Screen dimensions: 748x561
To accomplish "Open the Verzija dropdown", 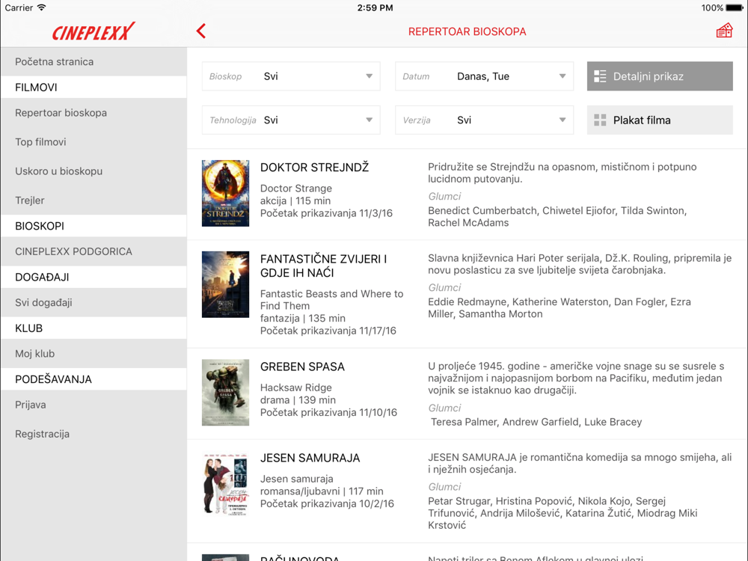I will click(x=484, y=120).
